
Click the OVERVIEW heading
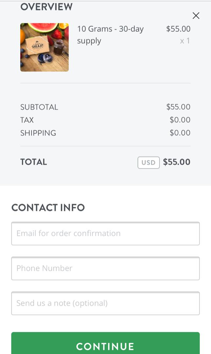(x=46, y=7)
